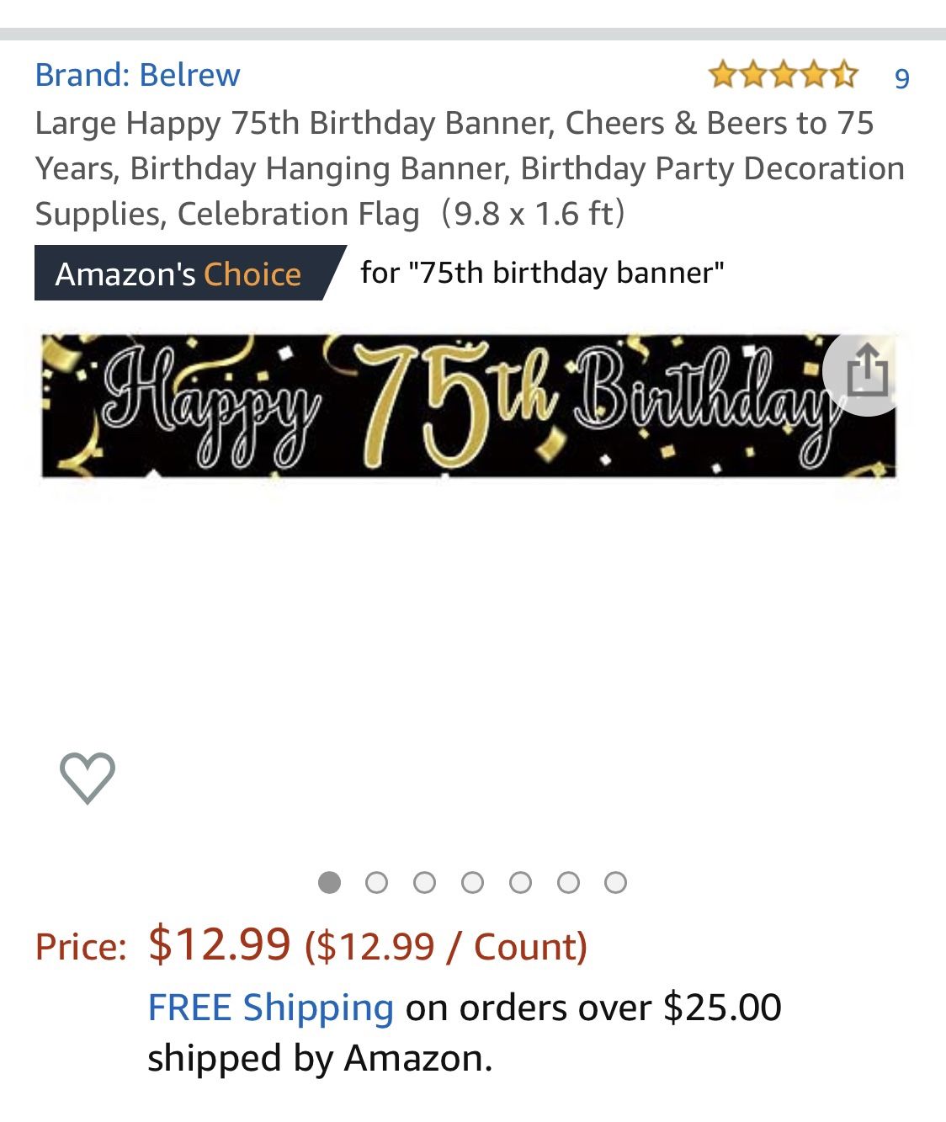This screenshot has width=946, height=1122.
Task: Tap the $12.99 price
Action: [x=220, y=944]
